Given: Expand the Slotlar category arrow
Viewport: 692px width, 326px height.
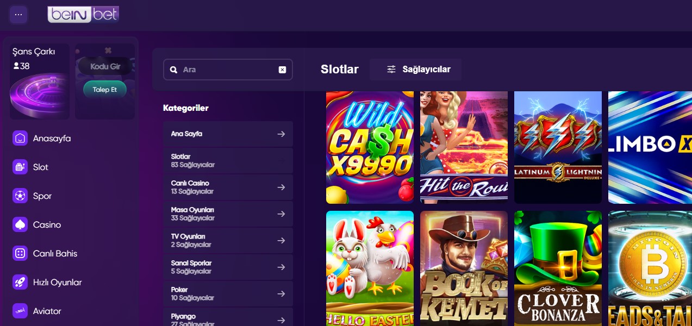Looking at the screenshot, I should (x=282, y=160).
